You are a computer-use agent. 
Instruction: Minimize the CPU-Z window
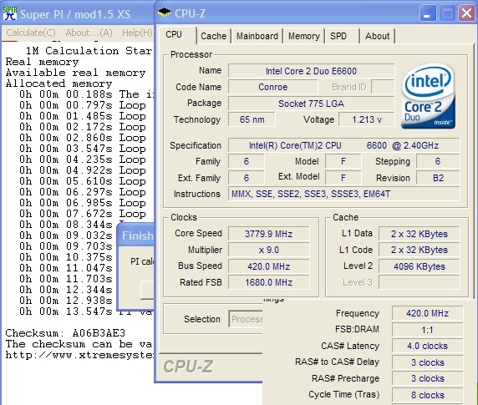(428, 13)
